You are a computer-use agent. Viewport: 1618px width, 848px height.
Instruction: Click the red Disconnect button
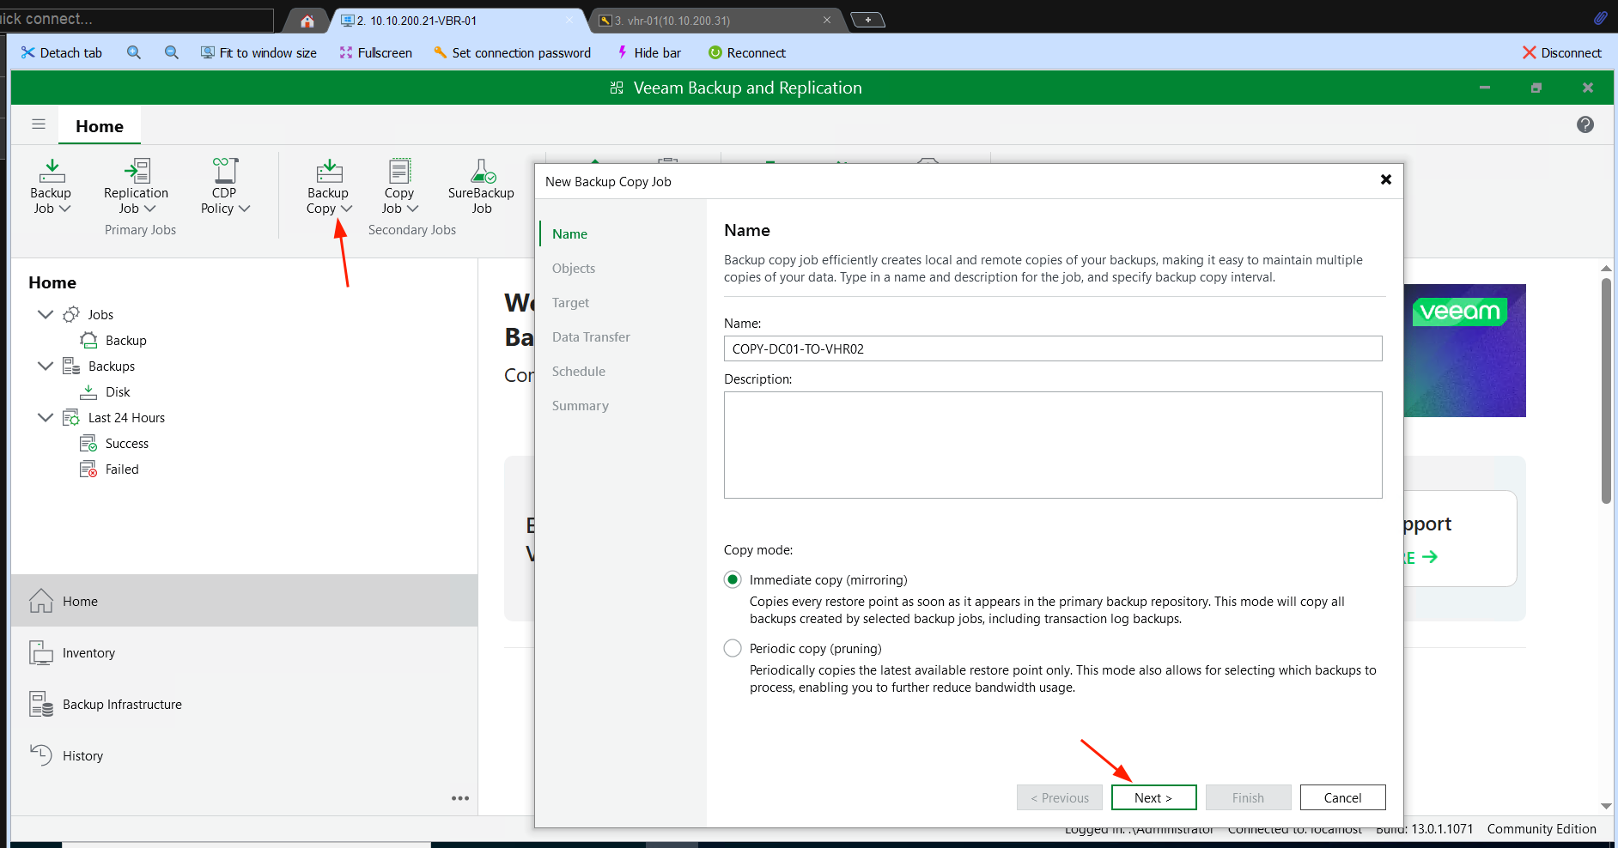[x=1562, y=52]
